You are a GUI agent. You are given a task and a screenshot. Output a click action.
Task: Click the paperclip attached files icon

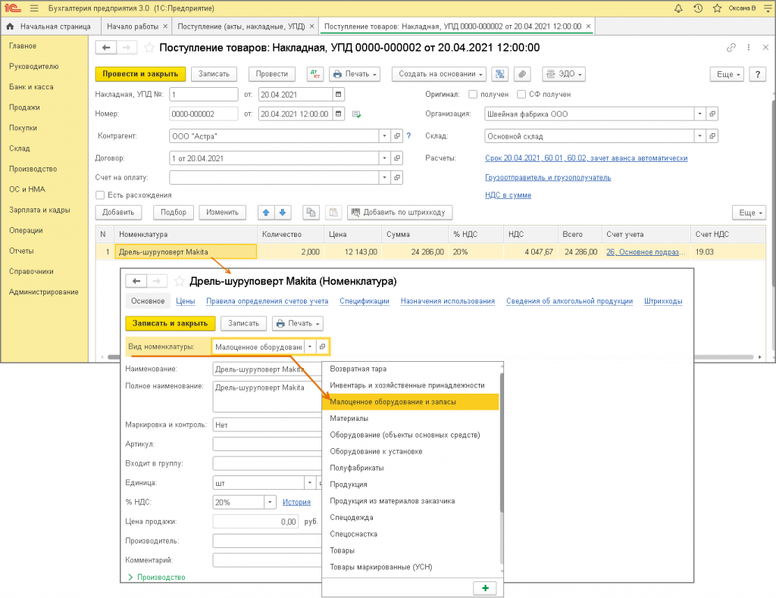pyautogui.click(x=521, y=74)
